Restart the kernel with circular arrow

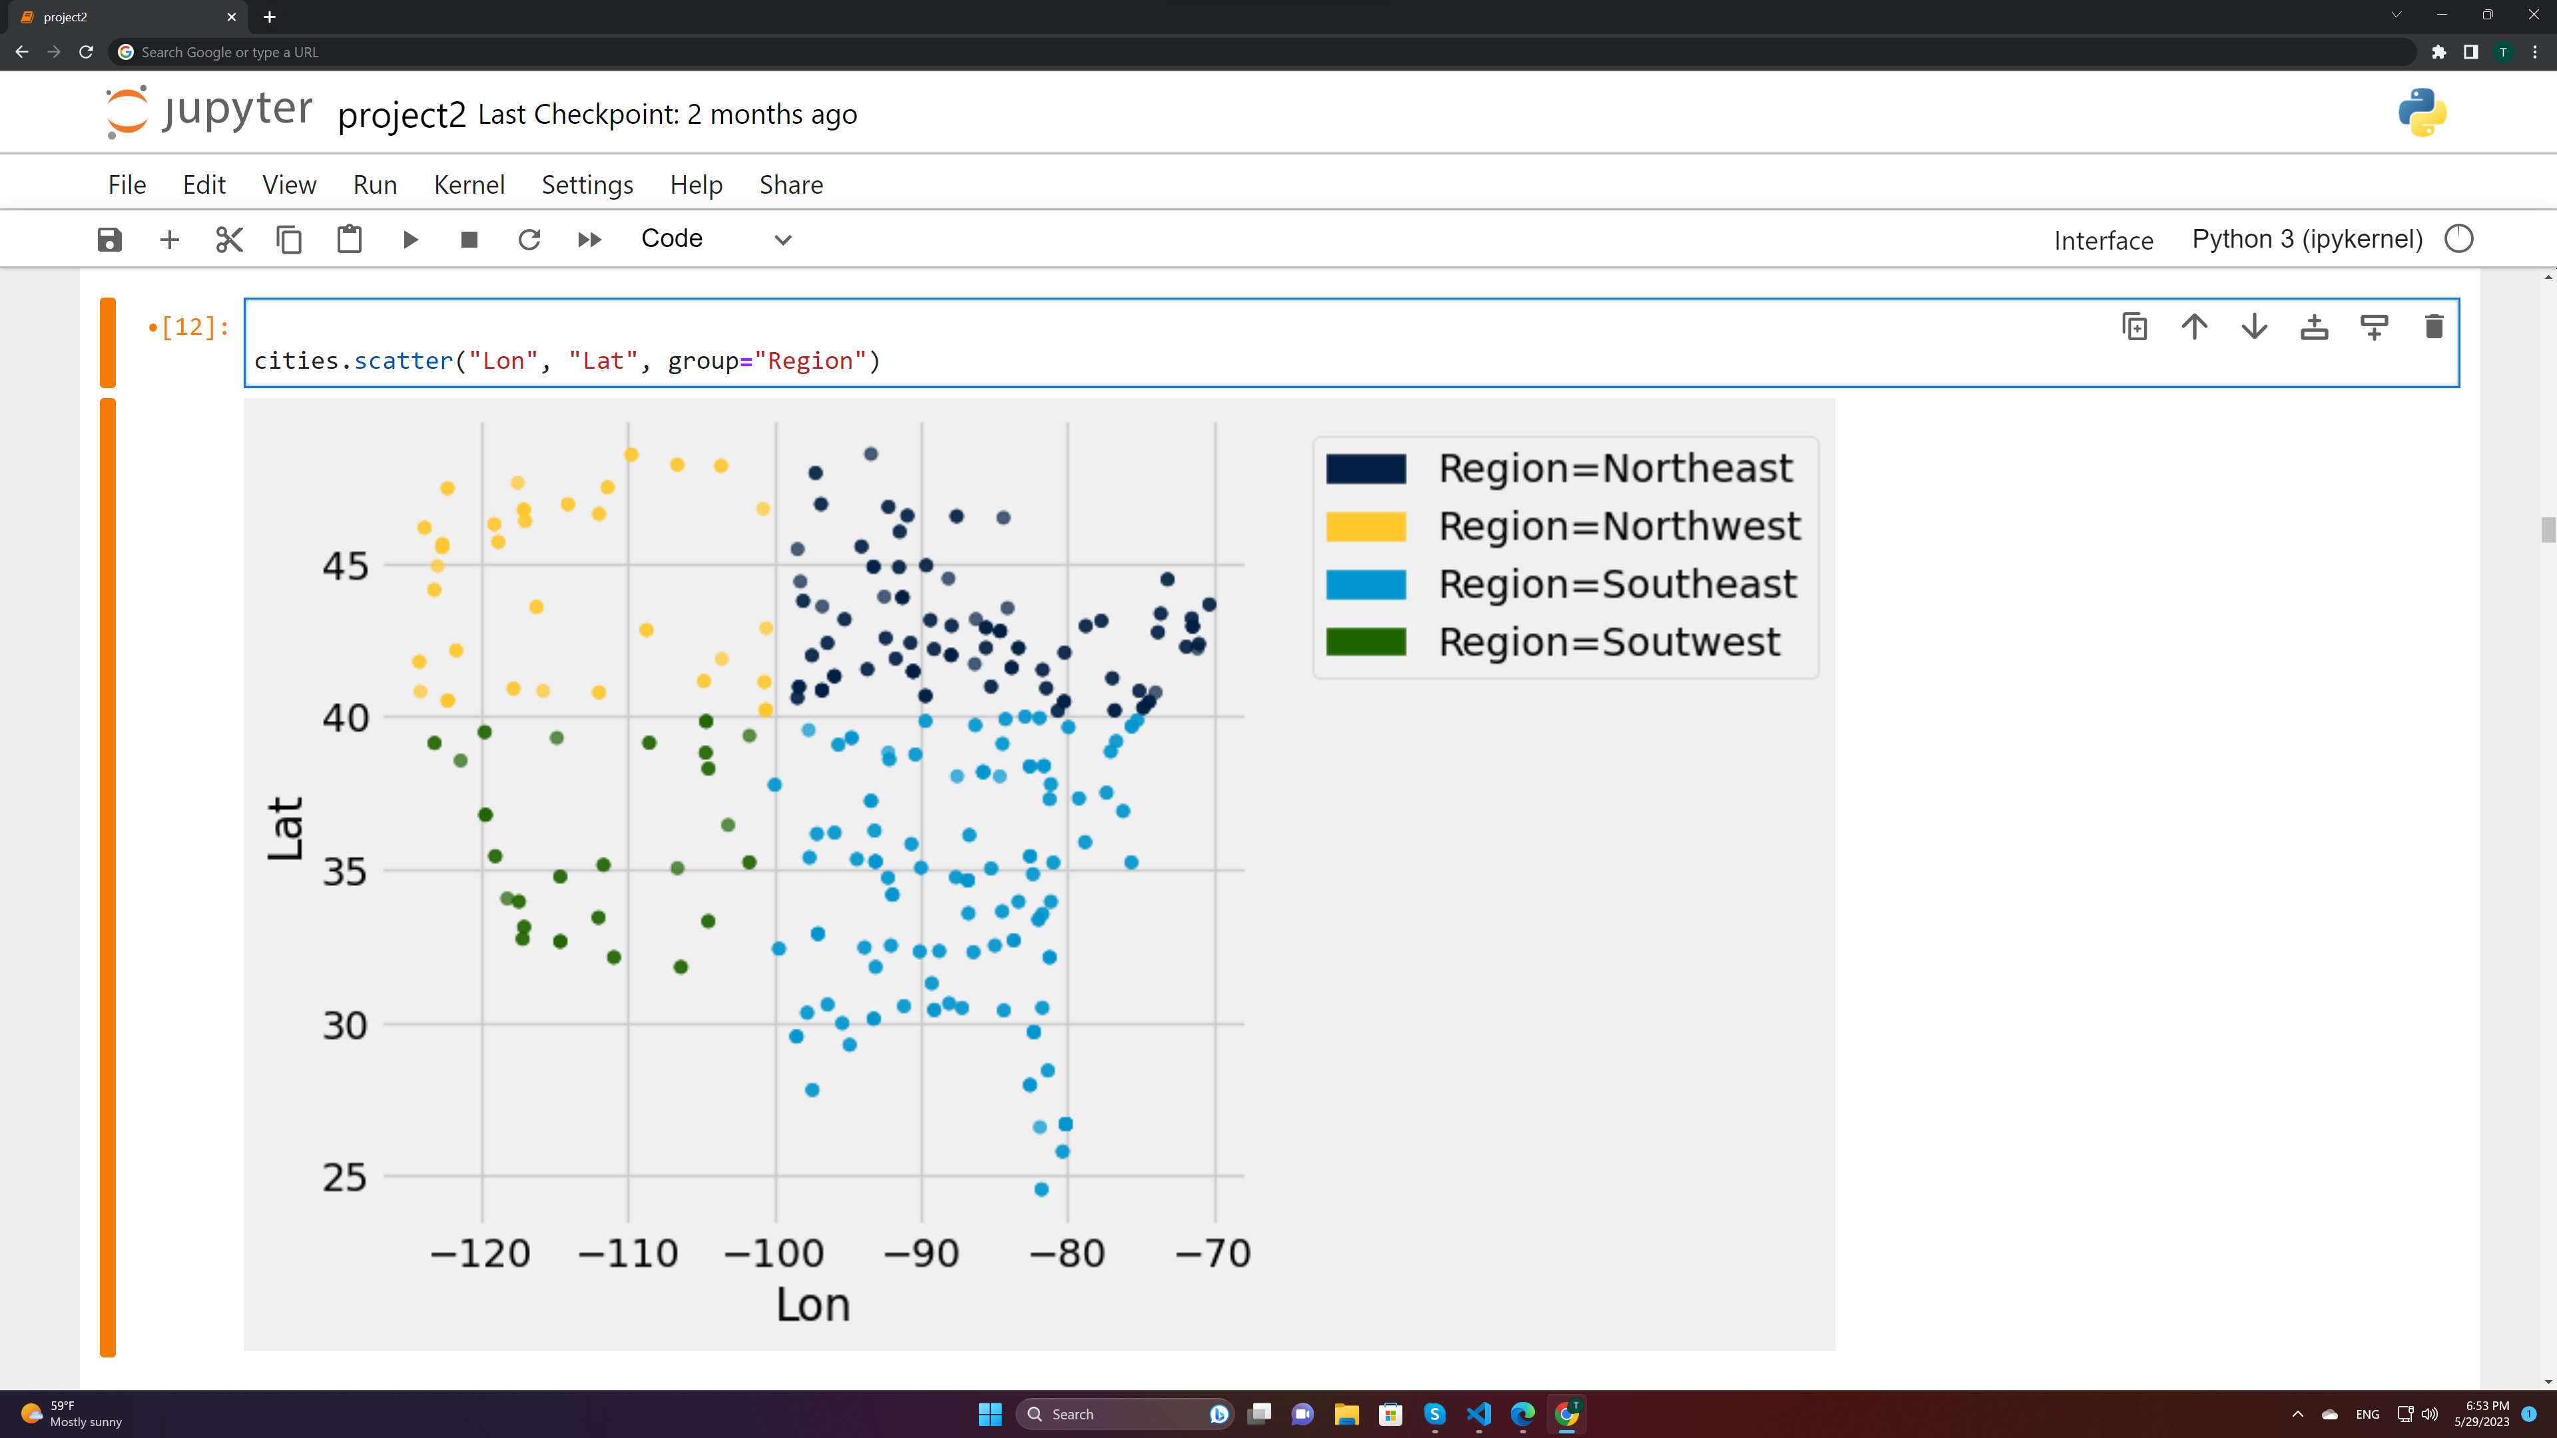(x=529, y=239)
